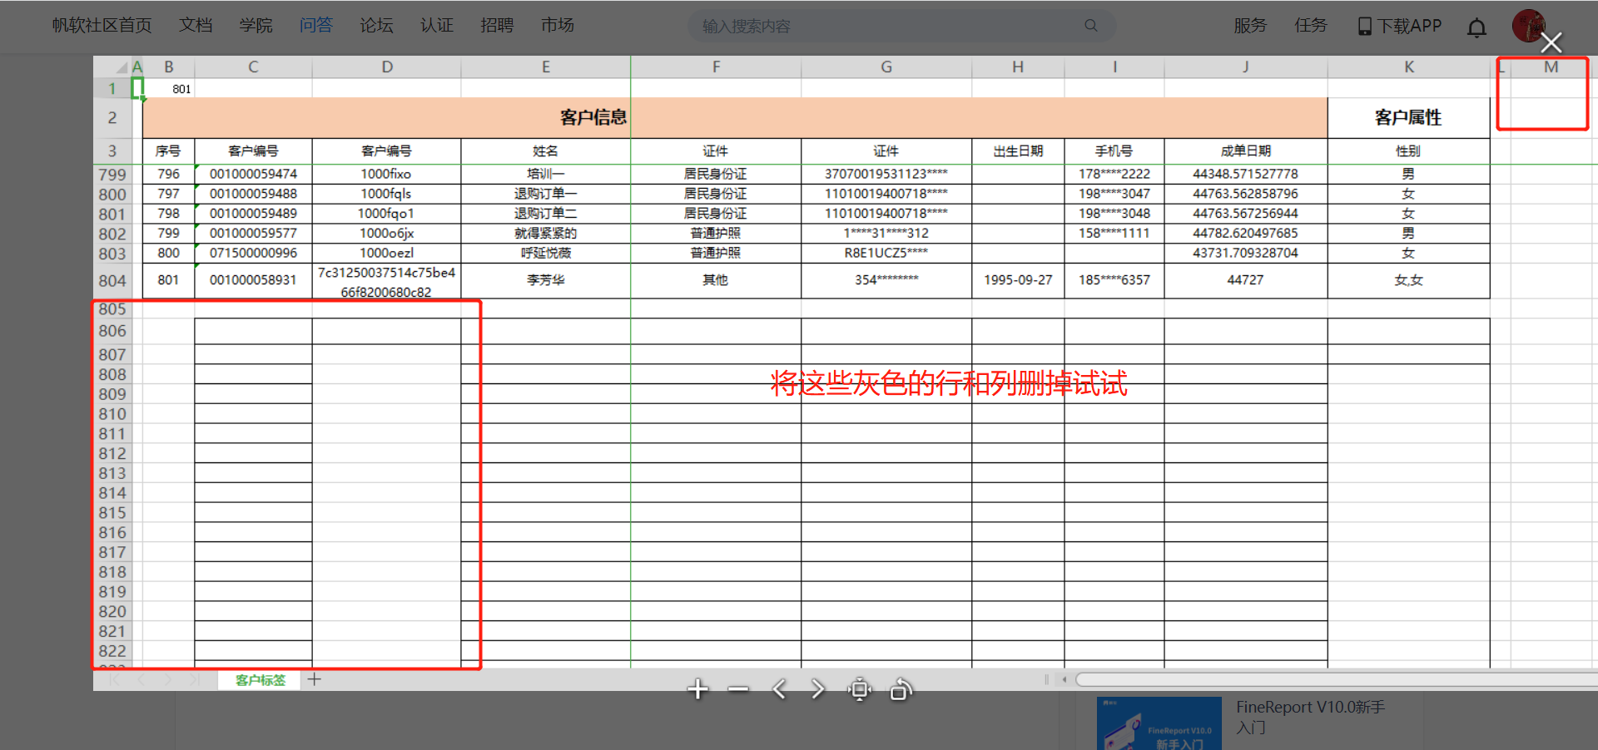Open 帆软社区首页 nav item
Screen dimensions: 1598x750
coord(102,26)
